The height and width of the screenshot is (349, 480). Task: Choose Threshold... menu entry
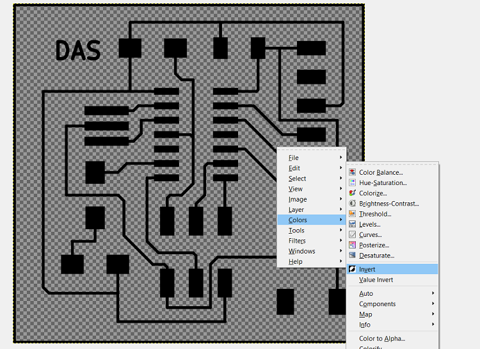coord(393,214)
